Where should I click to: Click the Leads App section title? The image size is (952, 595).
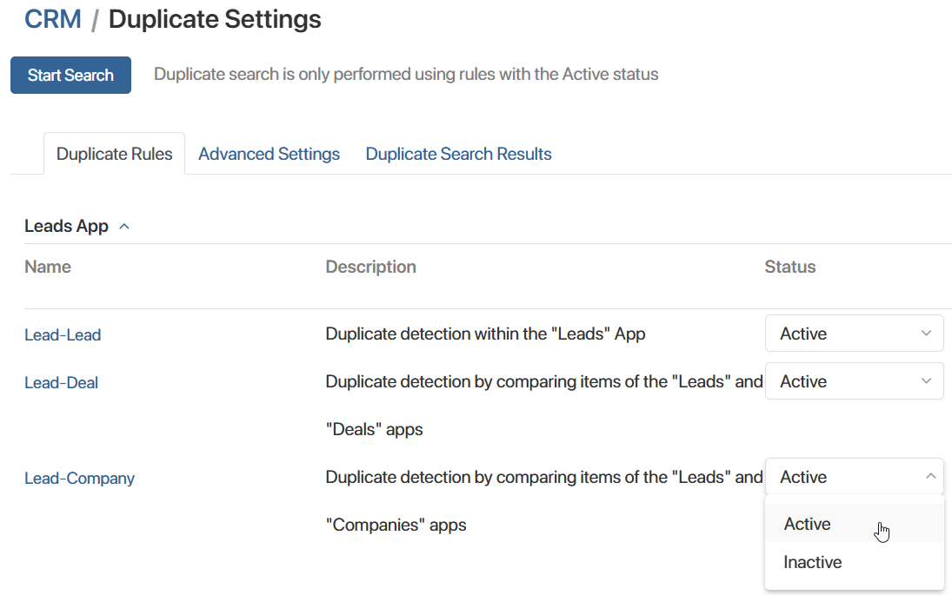pos(65,225)
